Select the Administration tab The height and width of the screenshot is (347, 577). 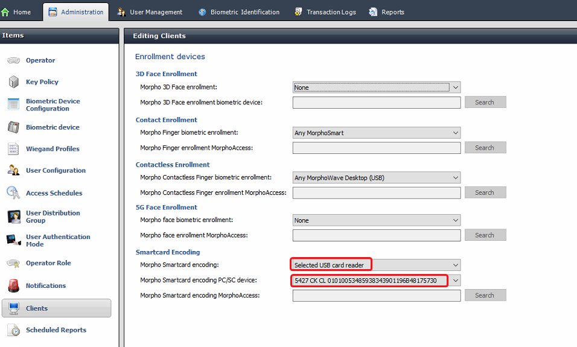tap(76, 12)
